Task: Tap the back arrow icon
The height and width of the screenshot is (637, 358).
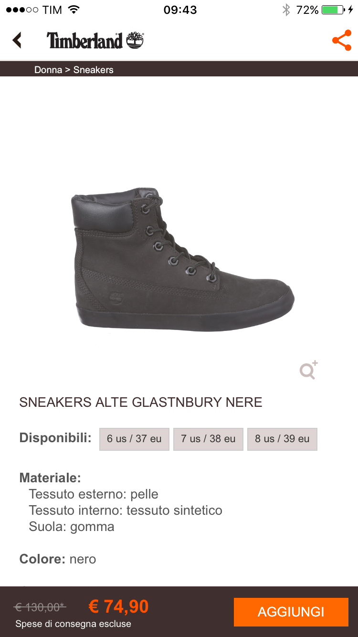Action: pyautogui.click(x=17, y=41)
